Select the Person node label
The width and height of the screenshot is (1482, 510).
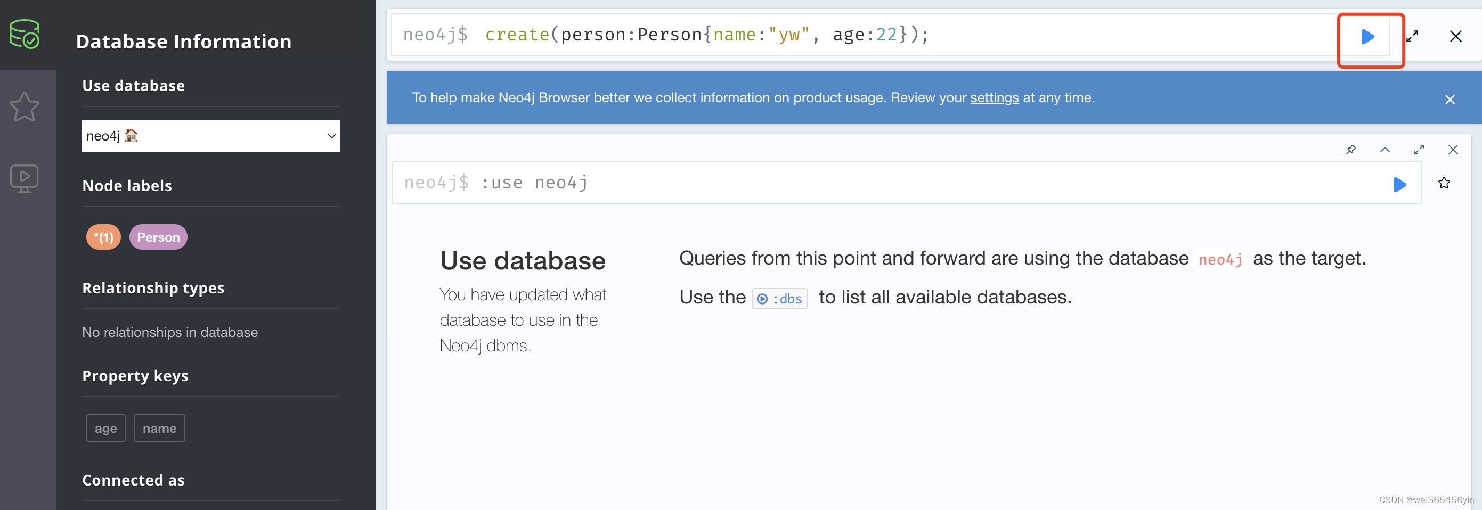click(x=158, y=237)
